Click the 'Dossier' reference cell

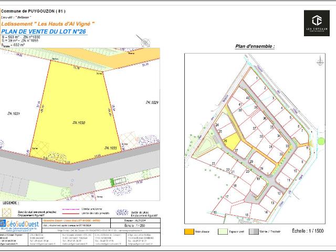[x=135, y=220]
